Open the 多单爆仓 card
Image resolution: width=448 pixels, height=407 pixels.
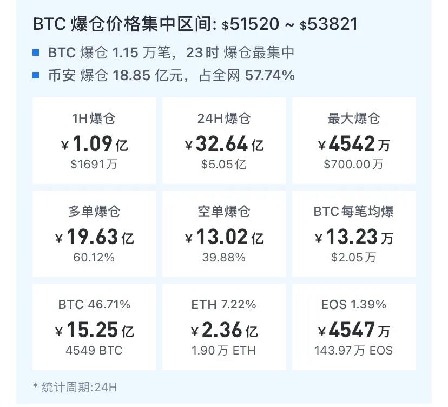point(94,234)
